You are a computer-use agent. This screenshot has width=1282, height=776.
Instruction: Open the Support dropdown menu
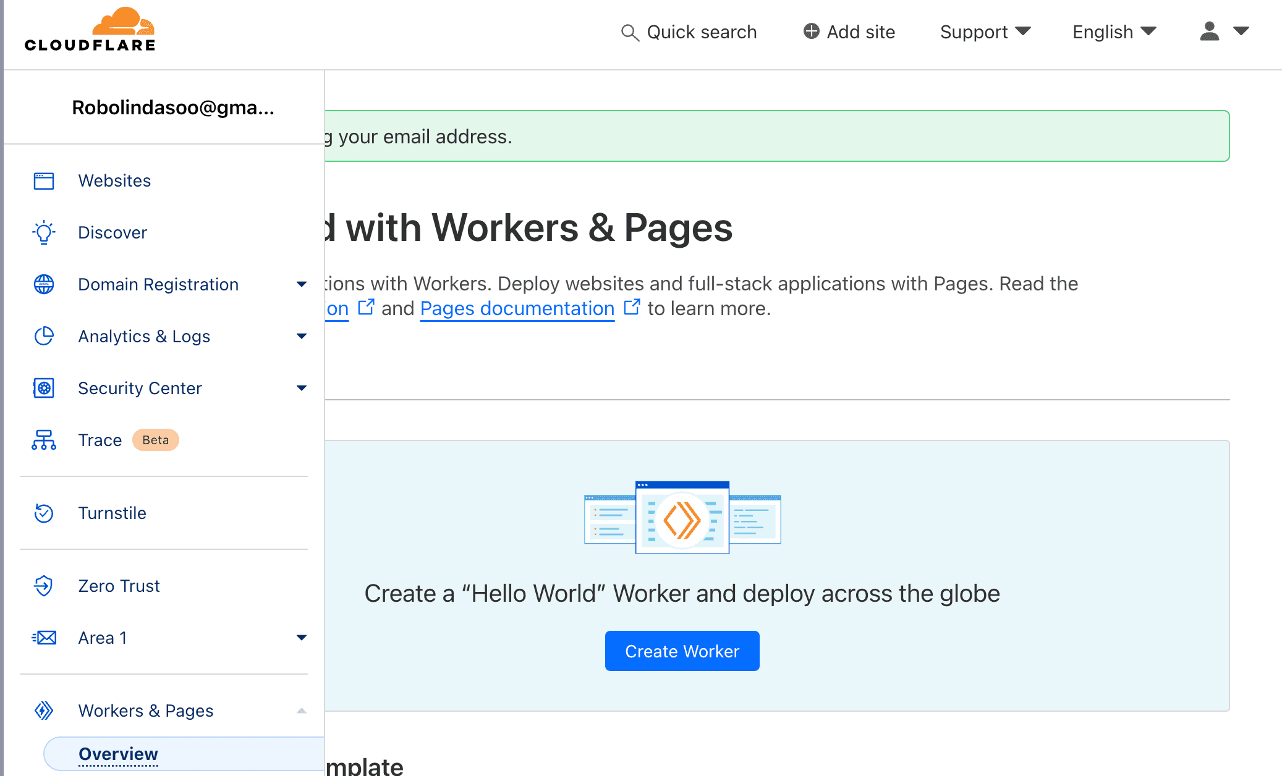click(985, 32)
